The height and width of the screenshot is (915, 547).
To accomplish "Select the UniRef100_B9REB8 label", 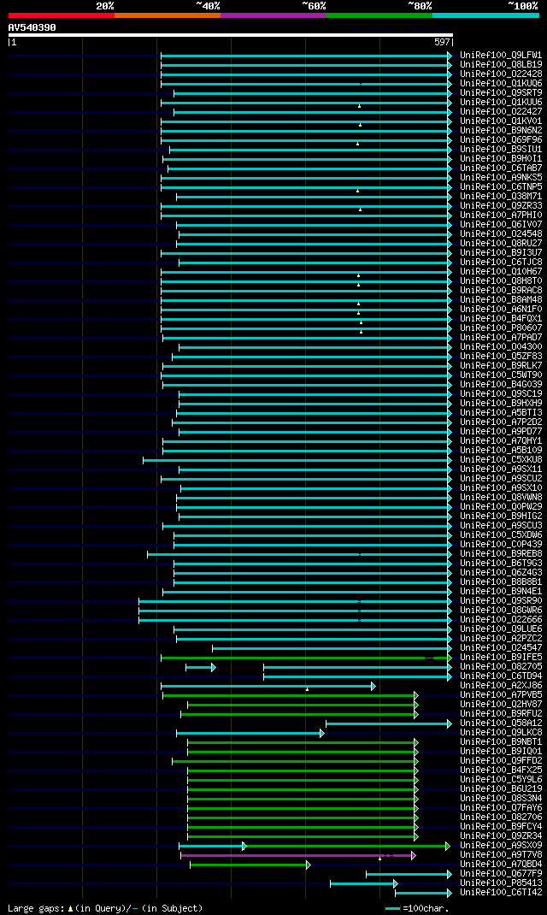I will click(x=501, y=554).
